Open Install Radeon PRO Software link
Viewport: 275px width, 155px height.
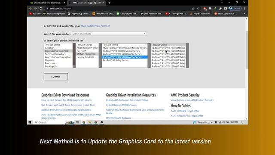[121, 105]
